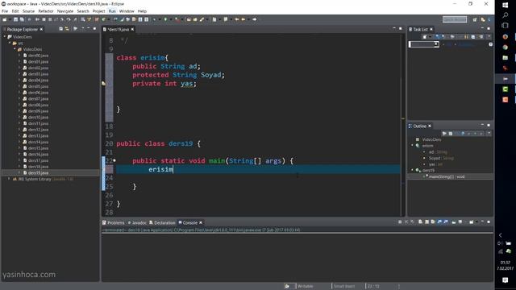Select Soyad field in Outline
The width and height of the screenshot is (516, 290).
(441, 158)
